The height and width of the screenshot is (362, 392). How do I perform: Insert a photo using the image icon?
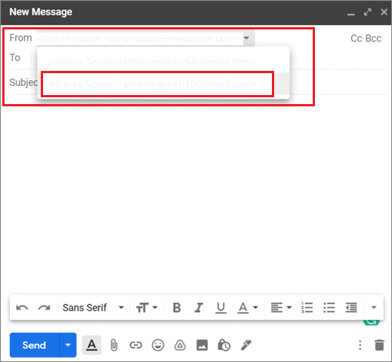(x=202, y=345)
